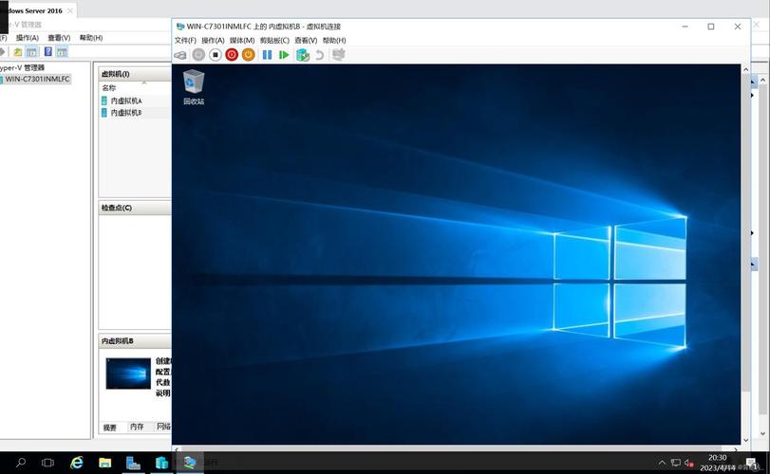This screenshot has width=770, height=474.
Task: Maximize the VM connection window
Action: point(710,27)
